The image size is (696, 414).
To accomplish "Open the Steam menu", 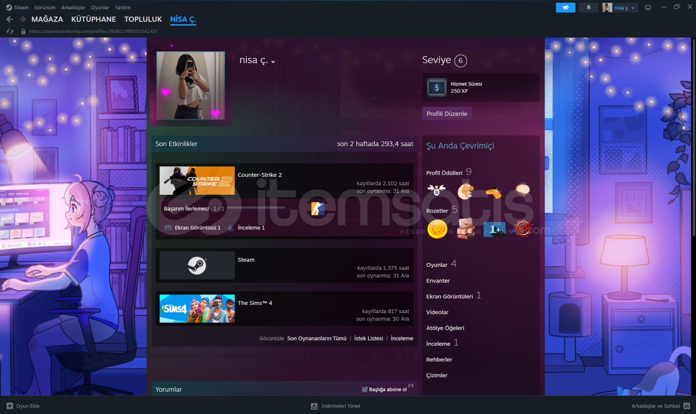I will click(21, 7).
